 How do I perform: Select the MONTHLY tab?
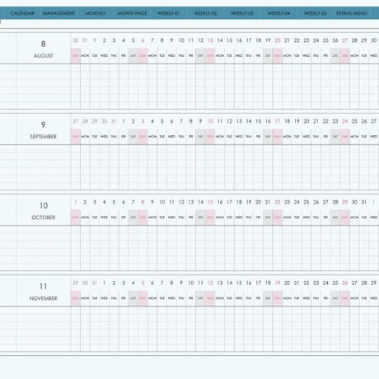point(96,13)
